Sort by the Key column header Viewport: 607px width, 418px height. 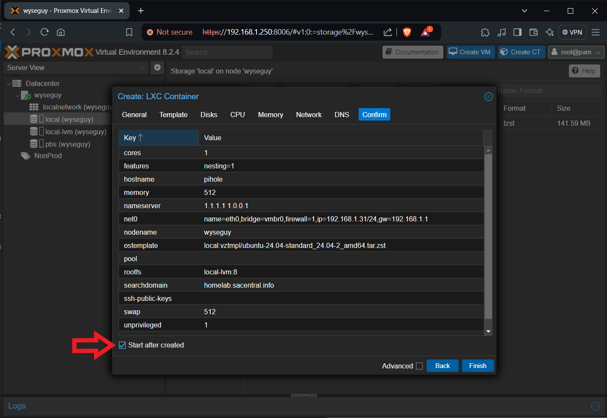click(159, 138)
